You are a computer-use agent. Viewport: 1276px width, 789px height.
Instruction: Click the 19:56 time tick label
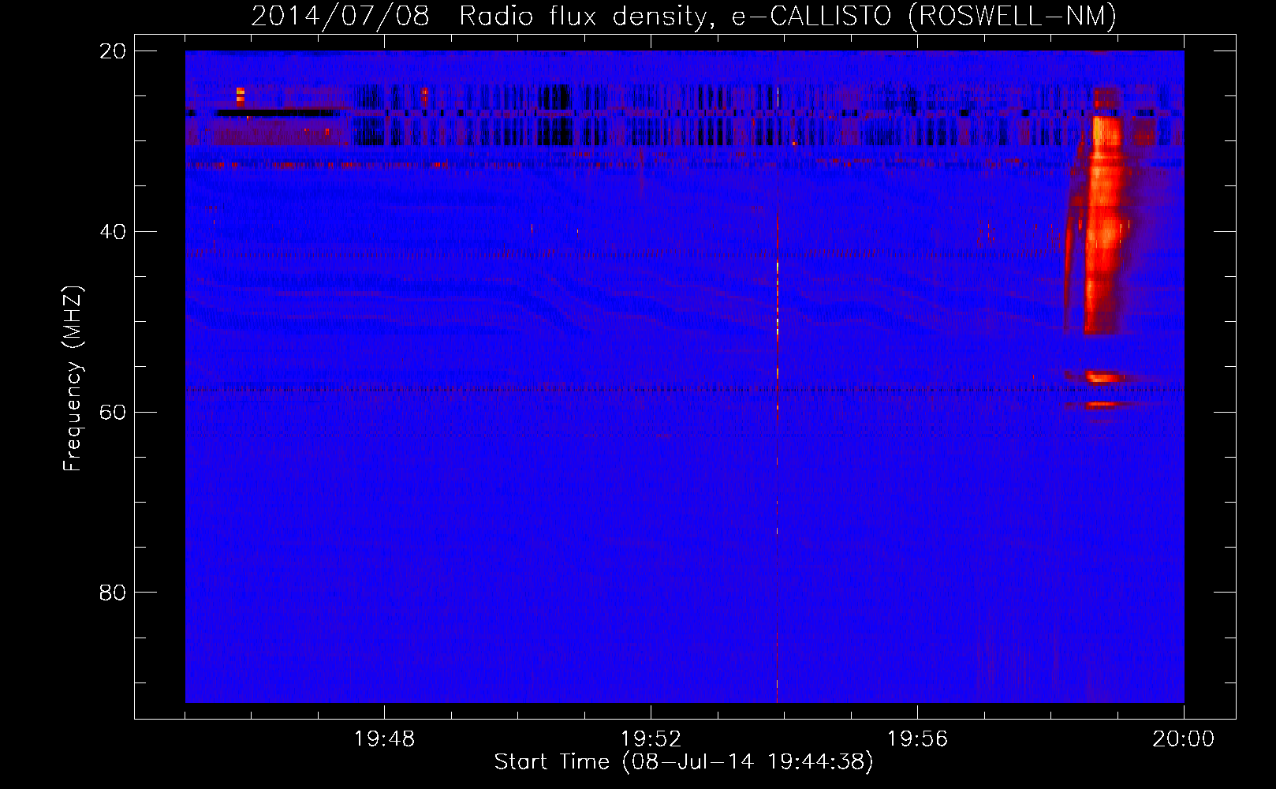[917, 739]
